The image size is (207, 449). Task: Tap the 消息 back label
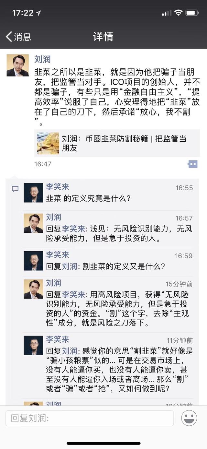[23, 37]
